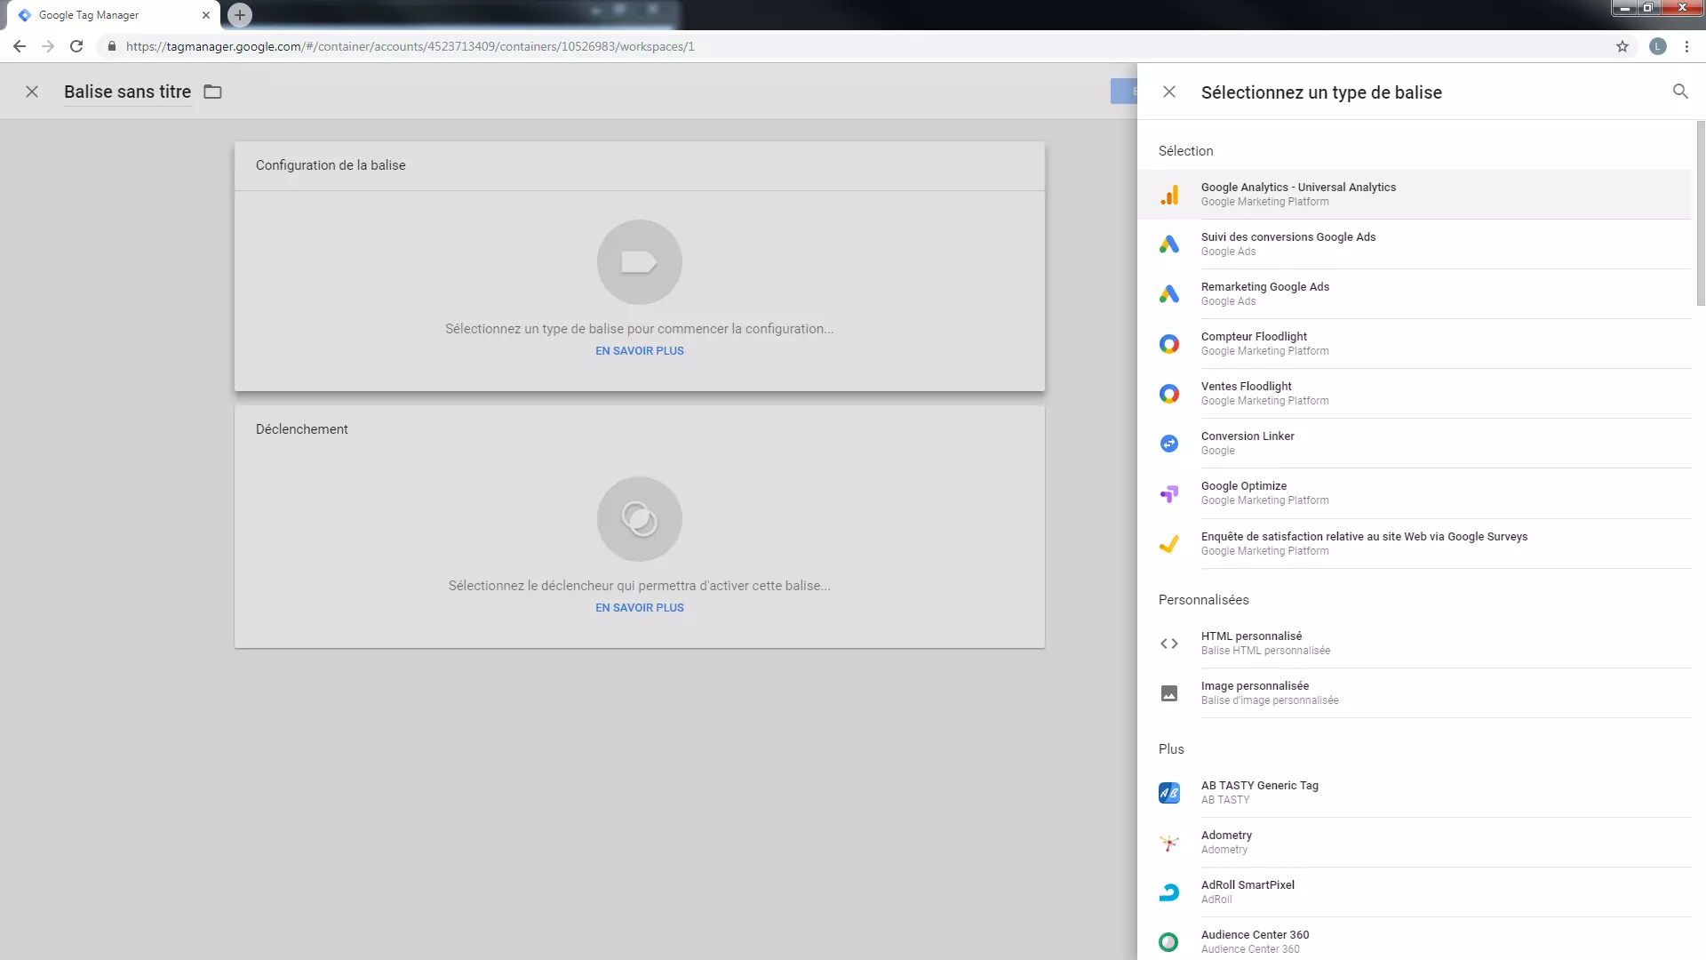Click the tag configuration placeholder icon
Screen dimensions: 1706x960
click(x=640, y=262)
